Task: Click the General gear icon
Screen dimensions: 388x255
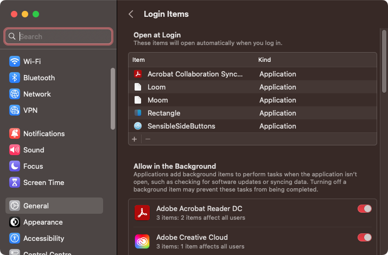Action: click(15, 206)
